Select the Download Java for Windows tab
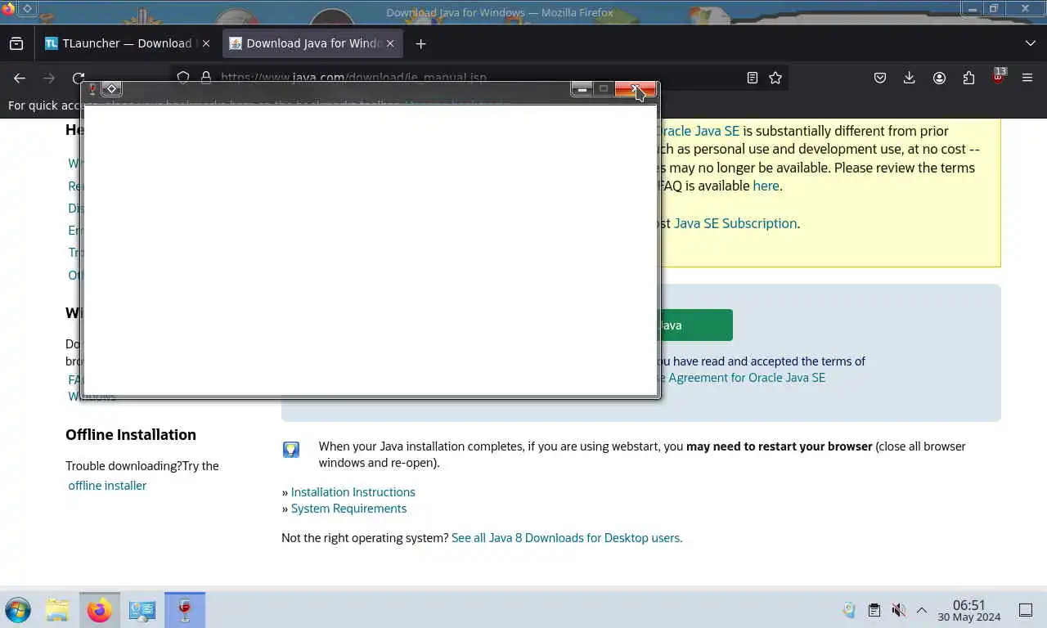 pyautogui.click(x=312, y=43)
